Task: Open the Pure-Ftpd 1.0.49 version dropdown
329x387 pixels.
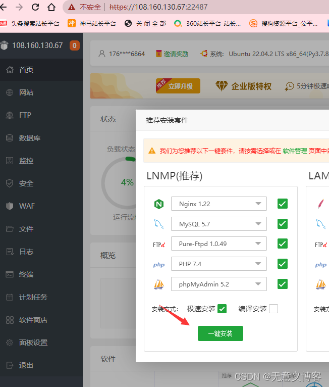Action: tap(219, 244)
